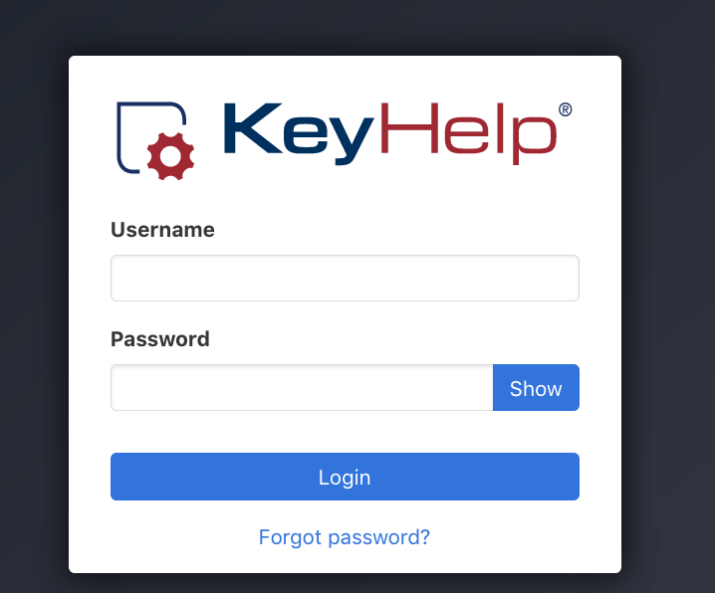715x593 pixels.
Task: Click the red "Help" part of the wordmark
Action: (468, 132)
